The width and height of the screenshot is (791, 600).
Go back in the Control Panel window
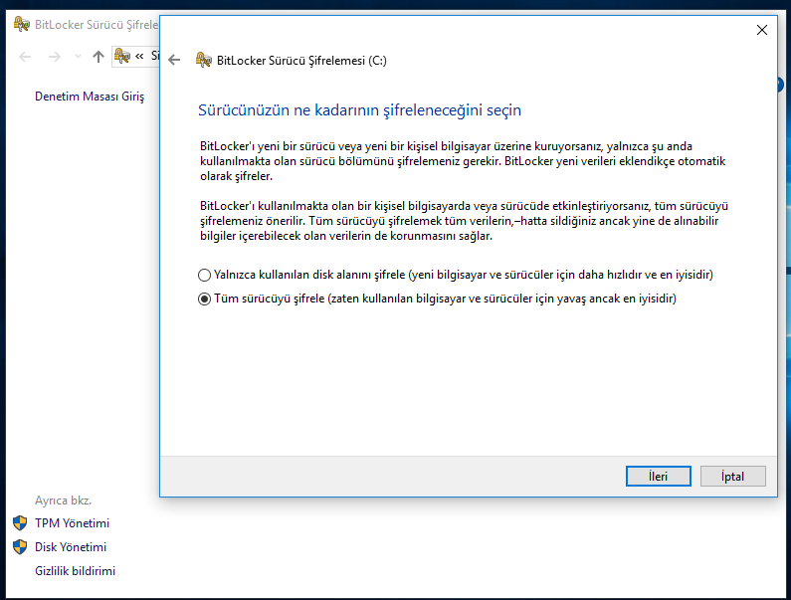point(25,57)
